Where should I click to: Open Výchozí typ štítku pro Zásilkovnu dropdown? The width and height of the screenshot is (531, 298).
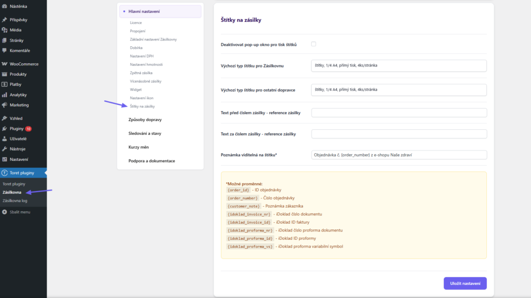[x=399, y=65]
